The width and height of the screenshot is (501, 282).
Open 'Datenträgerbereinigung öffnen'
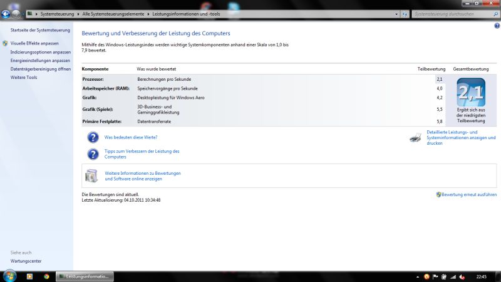(x=41, y=69)
